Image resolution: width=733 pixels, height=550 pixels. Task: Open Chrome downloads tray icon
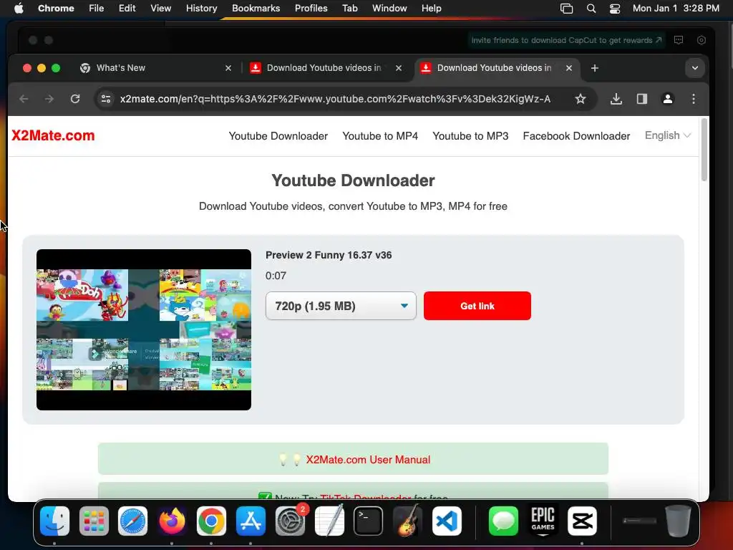pyautogui.click(x=616, y=99)
